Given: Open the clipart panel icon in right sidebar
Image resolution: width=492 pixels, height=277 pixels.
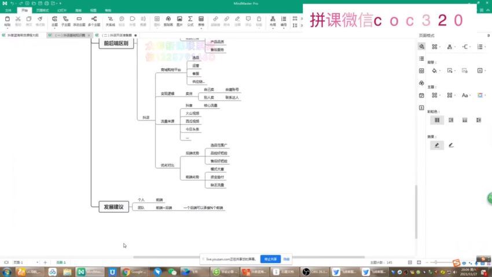Looking at the screenshot, I should pos(421,83).
